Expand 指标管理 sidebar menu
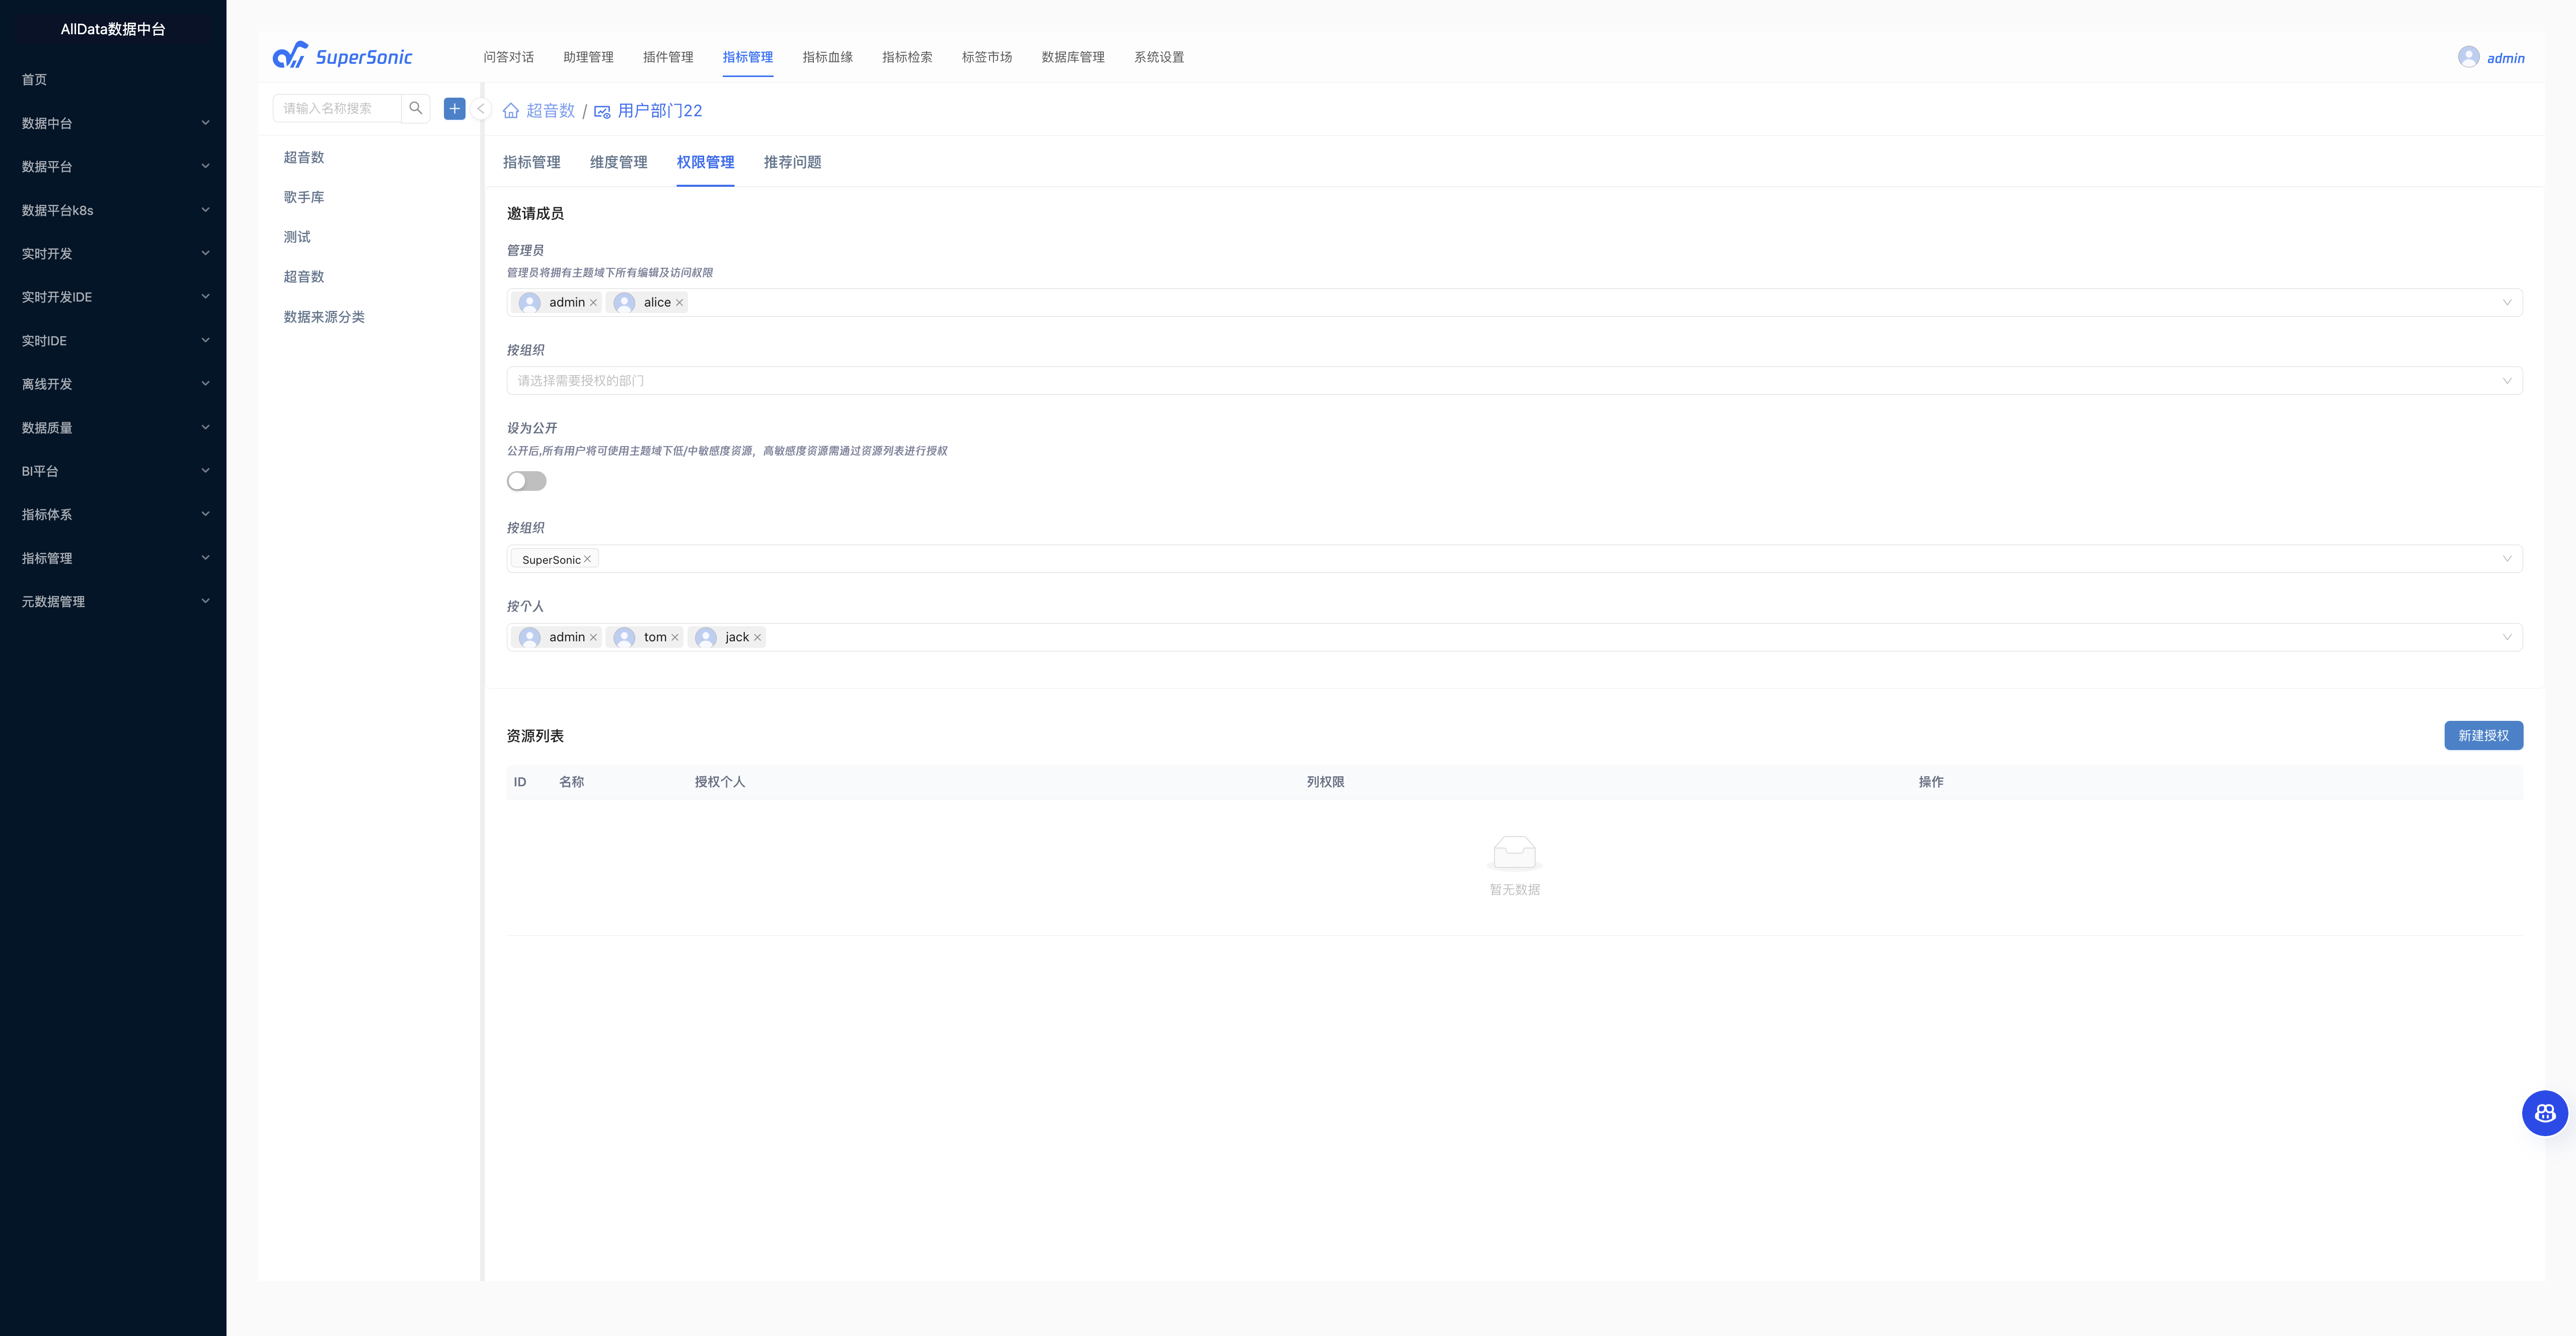This screenshot has height=1336, width=2576. pyautogui.click(x=113, y=558)
